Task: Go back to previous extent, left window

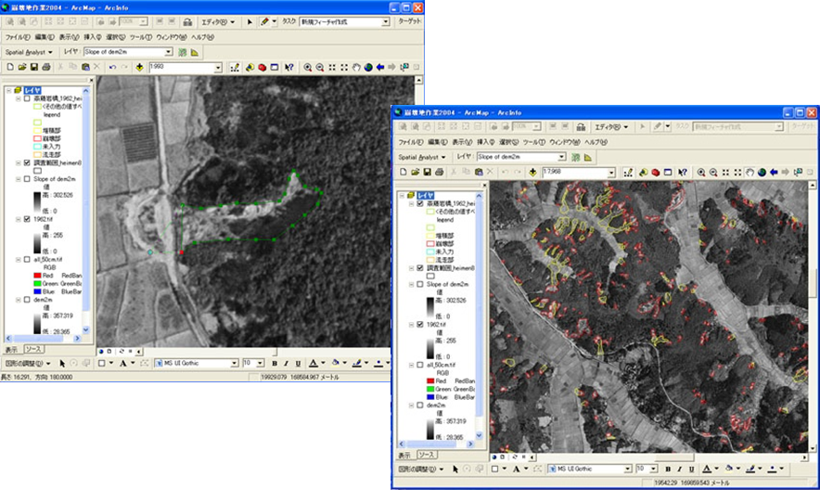Action: coord(380,67)
